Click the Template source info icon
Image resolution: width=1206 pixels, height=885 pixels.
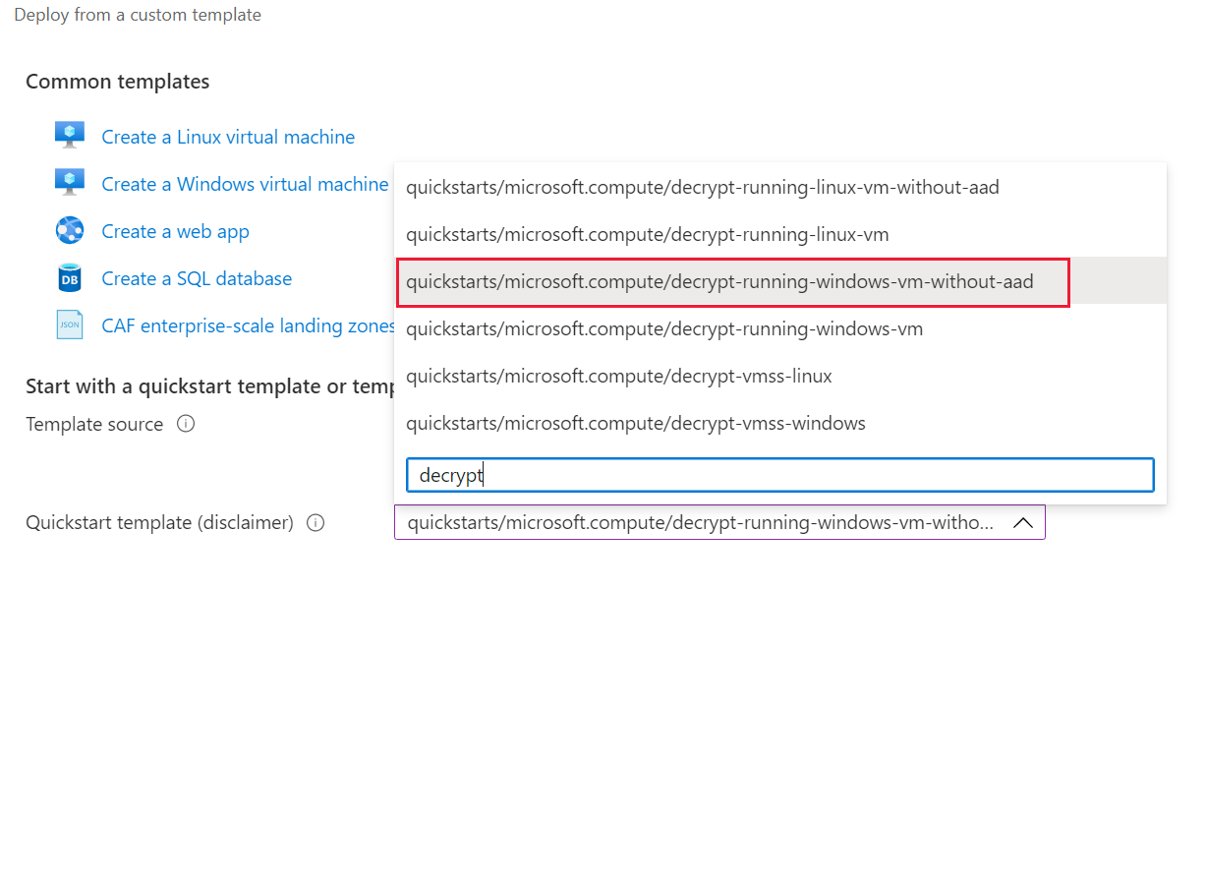pyautogui.click(x=186, y=424)
